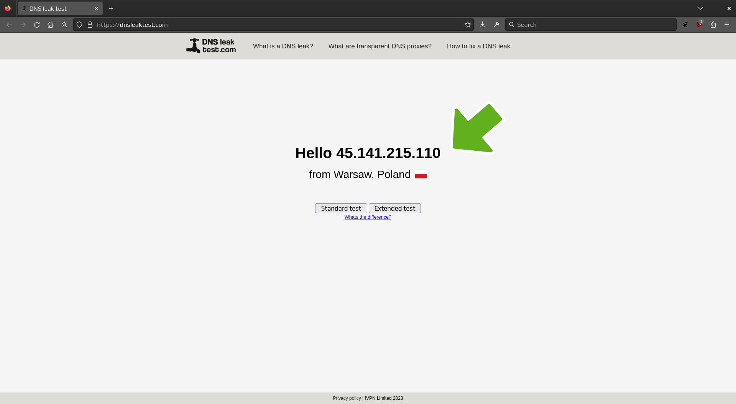Open the Firefox hamburger application menu
The height and width of the screenshot is (404, 736).
(727, 25)
